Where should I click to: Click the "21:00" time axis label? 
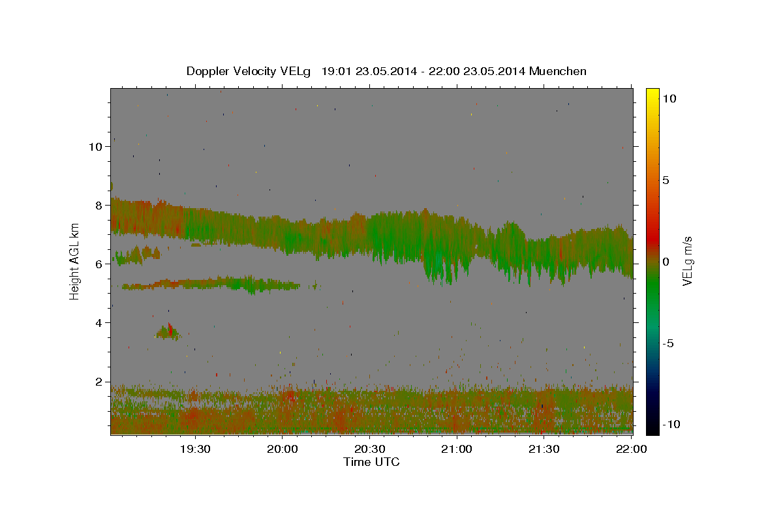coord(457,449)
